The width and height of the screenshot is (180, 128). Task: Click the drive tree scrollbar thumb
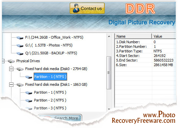pyautogui.click(x=109, y=73)
